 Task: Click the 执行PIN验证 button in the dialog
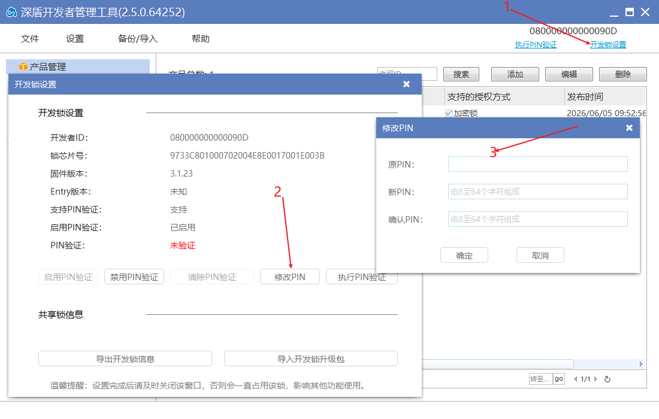point(362,277)
